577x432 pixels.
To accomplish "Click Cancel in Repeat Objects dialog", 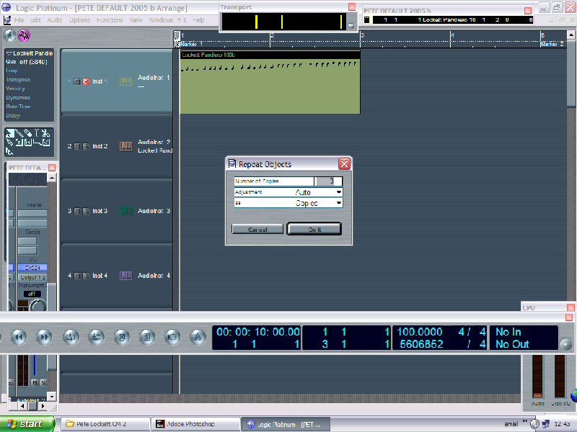I will 257,229.
